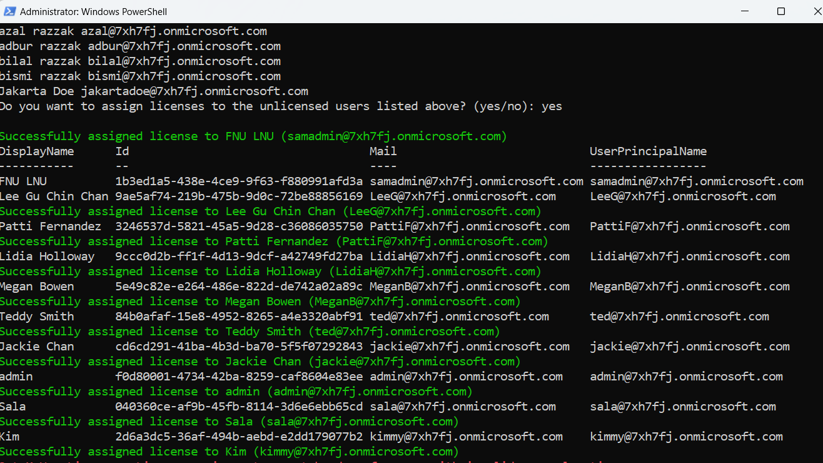Click the success message for Patti Fernandez
This screenshot has height=463, width=823.
275,241
